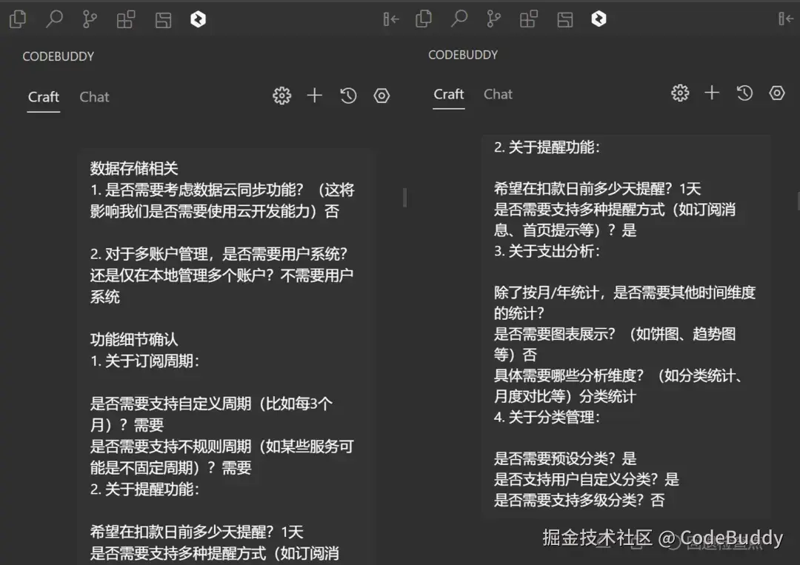Viewport: 800px width, 565px height.
Task: Click the CODEBUDDY panel title
Action: coord(58,56)
